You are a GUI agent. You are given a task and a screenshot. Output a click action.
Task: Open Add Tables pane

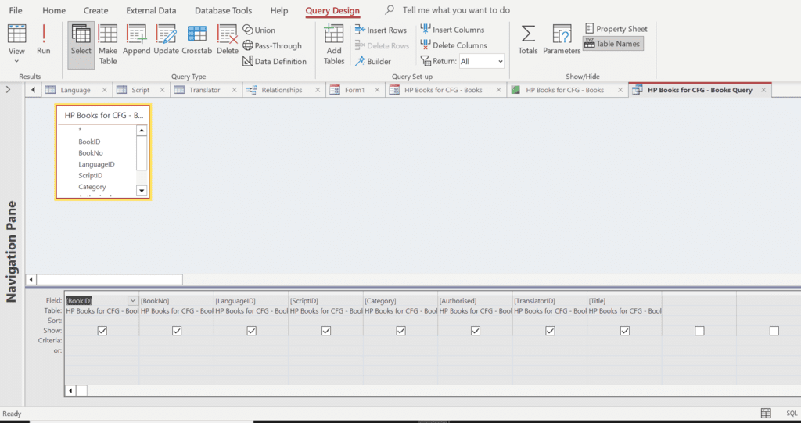333,45
